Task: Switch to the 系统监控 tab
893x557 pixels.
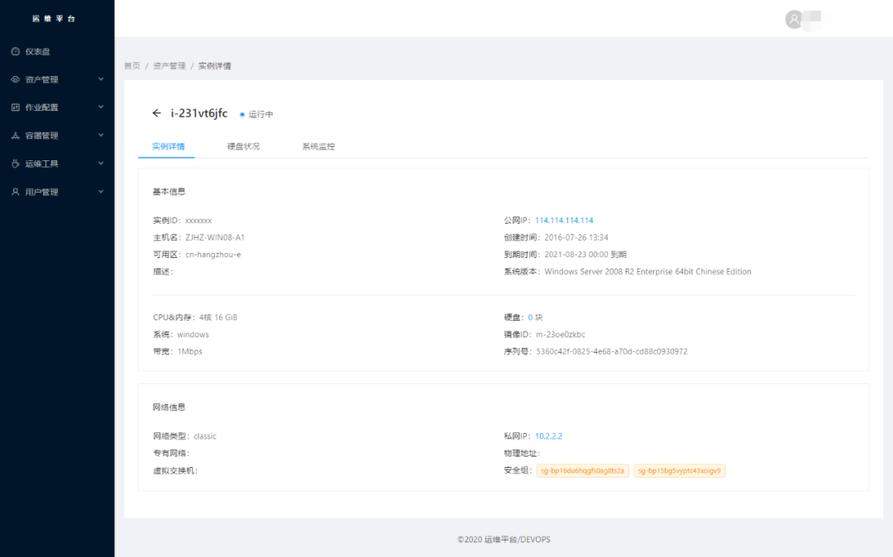Action: point(318,146)
